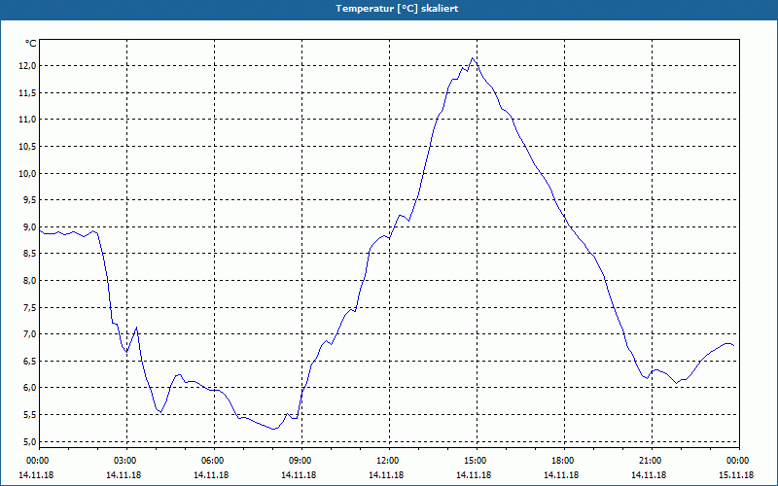The width and height of the screenshot is (778, 486).
Task: Click the 10,5 y-axis label
Action: click(28, 147)
